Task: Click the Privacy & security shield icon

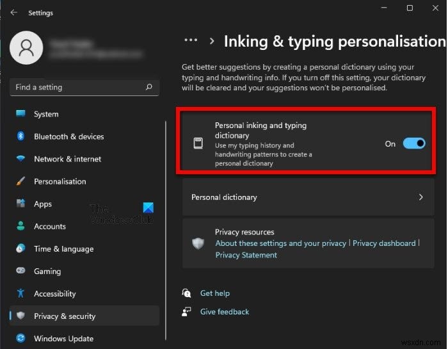Action: click(20, 316)
